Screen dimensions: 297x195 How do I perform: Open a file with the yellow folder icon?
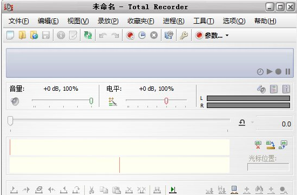[22, 35]
